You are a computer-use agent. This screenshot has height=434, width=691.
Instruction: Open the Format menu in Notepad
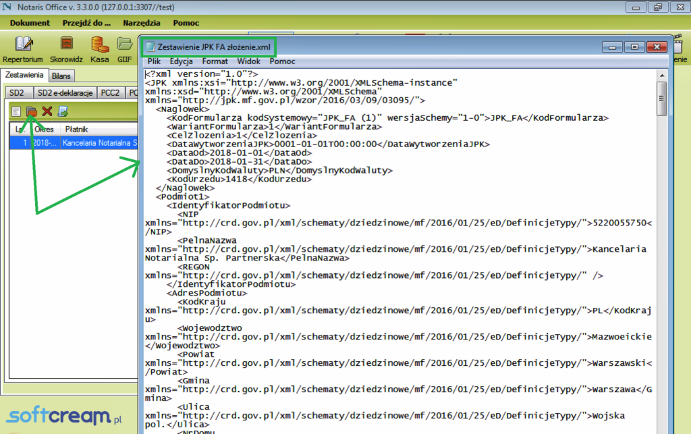click(x=215, y=61)
